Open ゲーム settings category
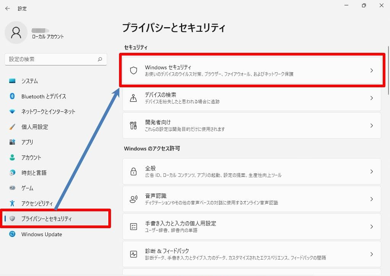 (x=56, y=188)
